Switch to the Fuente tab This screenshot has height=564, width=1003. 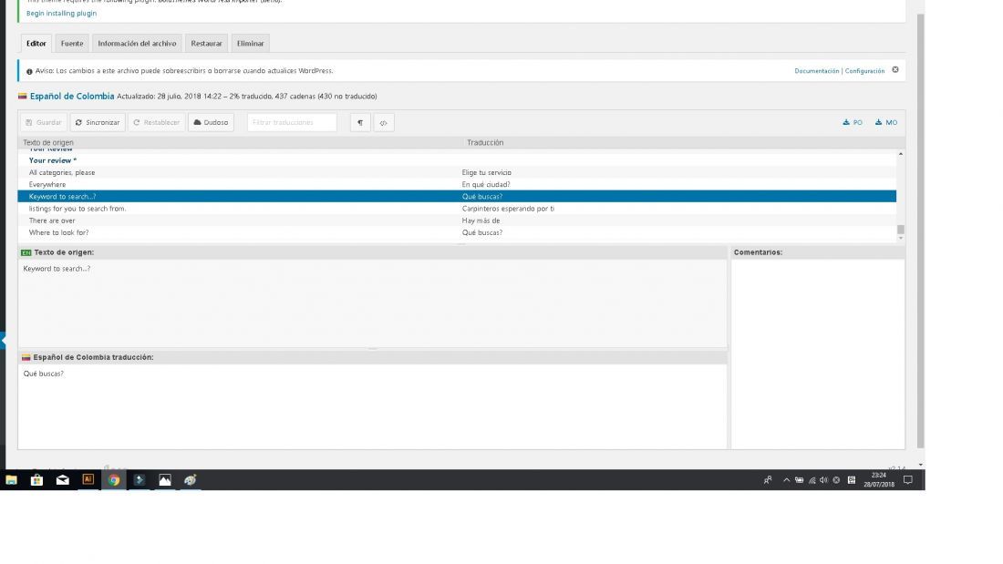tap(72, 44)
